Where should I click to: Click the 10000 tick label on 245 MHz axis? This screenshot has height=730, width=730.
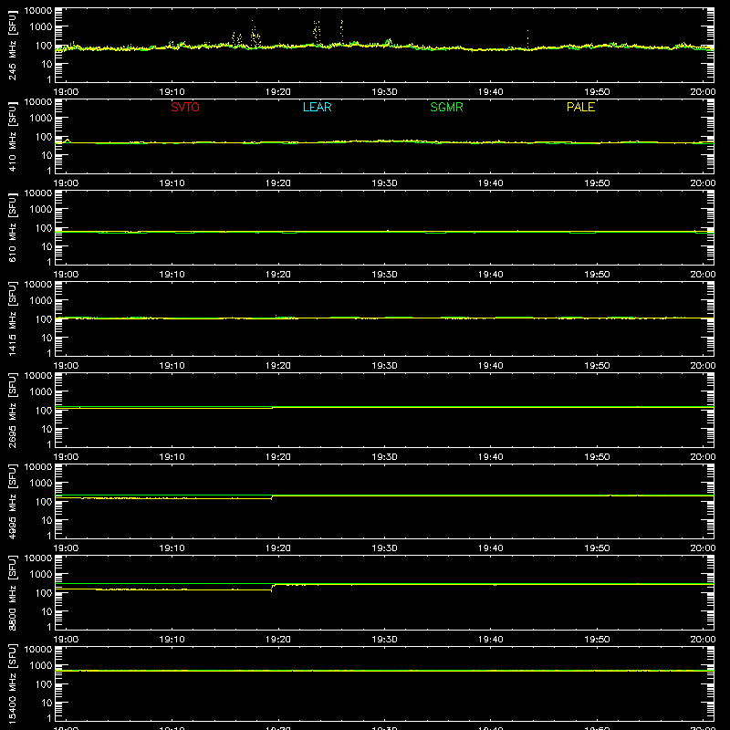point(38,11)
